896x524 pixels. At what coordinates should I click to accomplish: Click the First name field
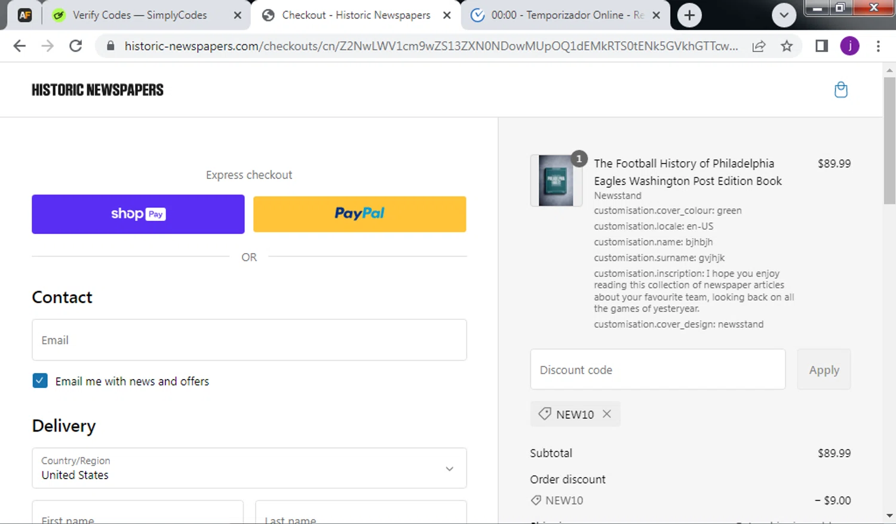[137, 513]
